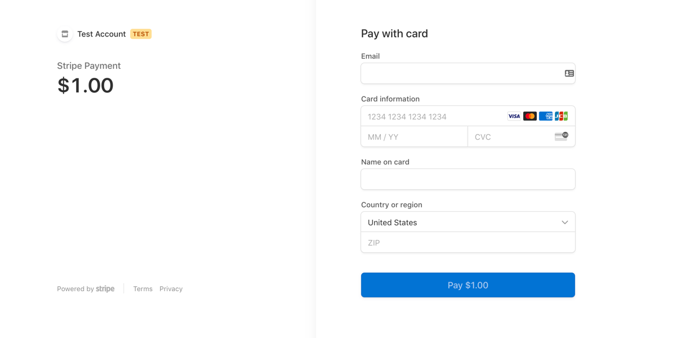676x338 pixels.
Task: Click the American Express logo
Action: (545, 116)
